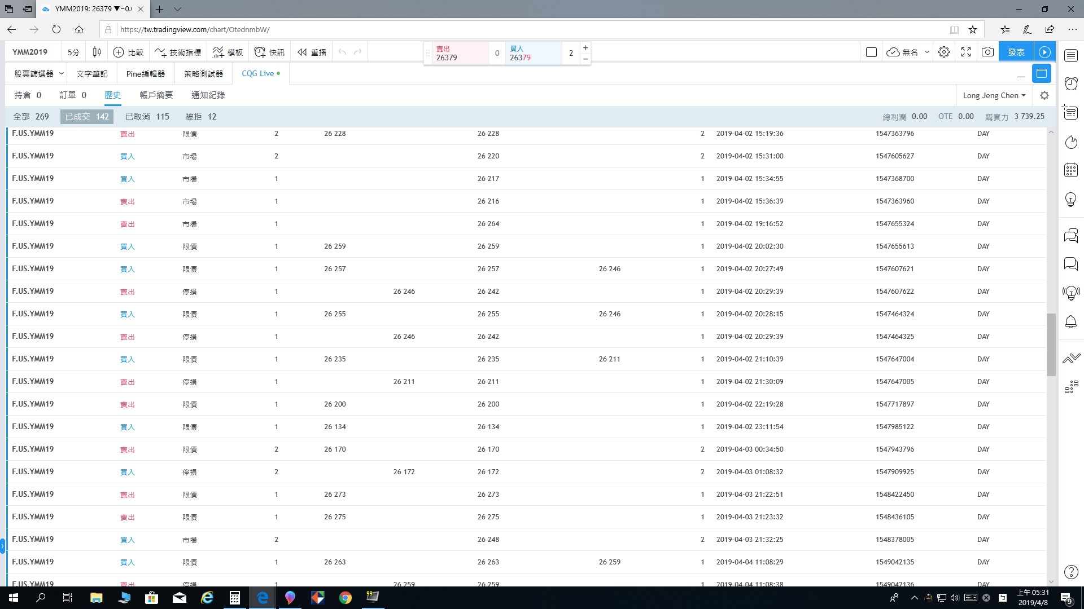Toggle the maximize panel button
The width and height of the screenshot is (1084, 609).
coord(1042,74)
